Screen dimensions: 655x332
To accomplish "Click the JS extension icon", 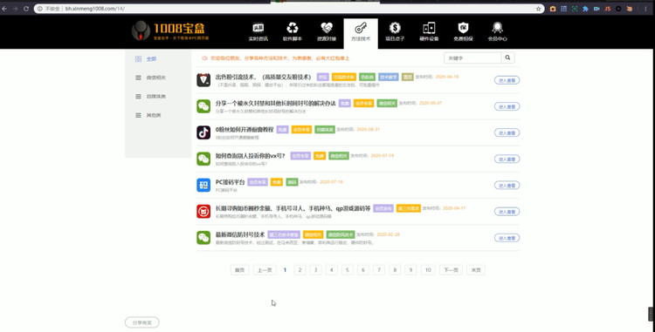I will [x=607, y=9].
